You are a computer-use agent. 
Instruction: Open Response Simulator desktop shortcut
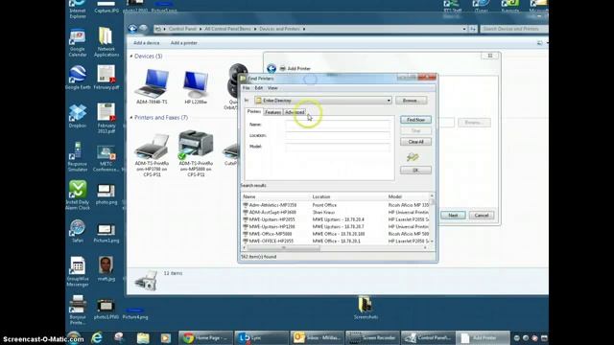click(x=78, y=157)
